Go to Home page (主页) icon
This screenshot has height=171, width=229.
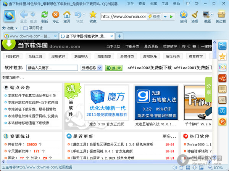click(67, 16)
